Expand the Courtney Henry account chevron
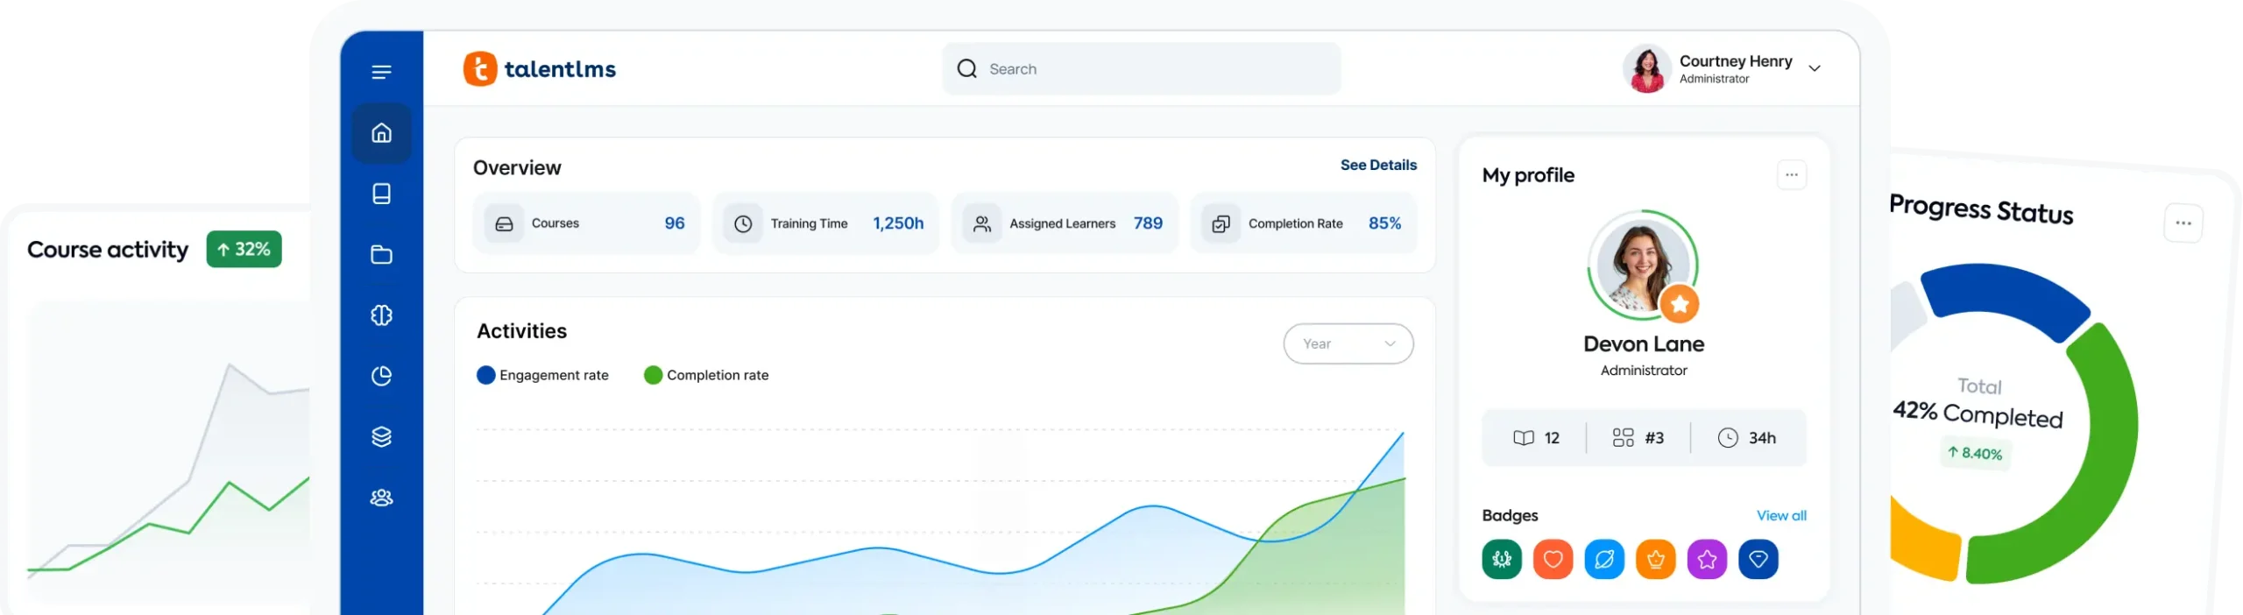This screenshot has height=615, width=2243. tap(1815, 68)
